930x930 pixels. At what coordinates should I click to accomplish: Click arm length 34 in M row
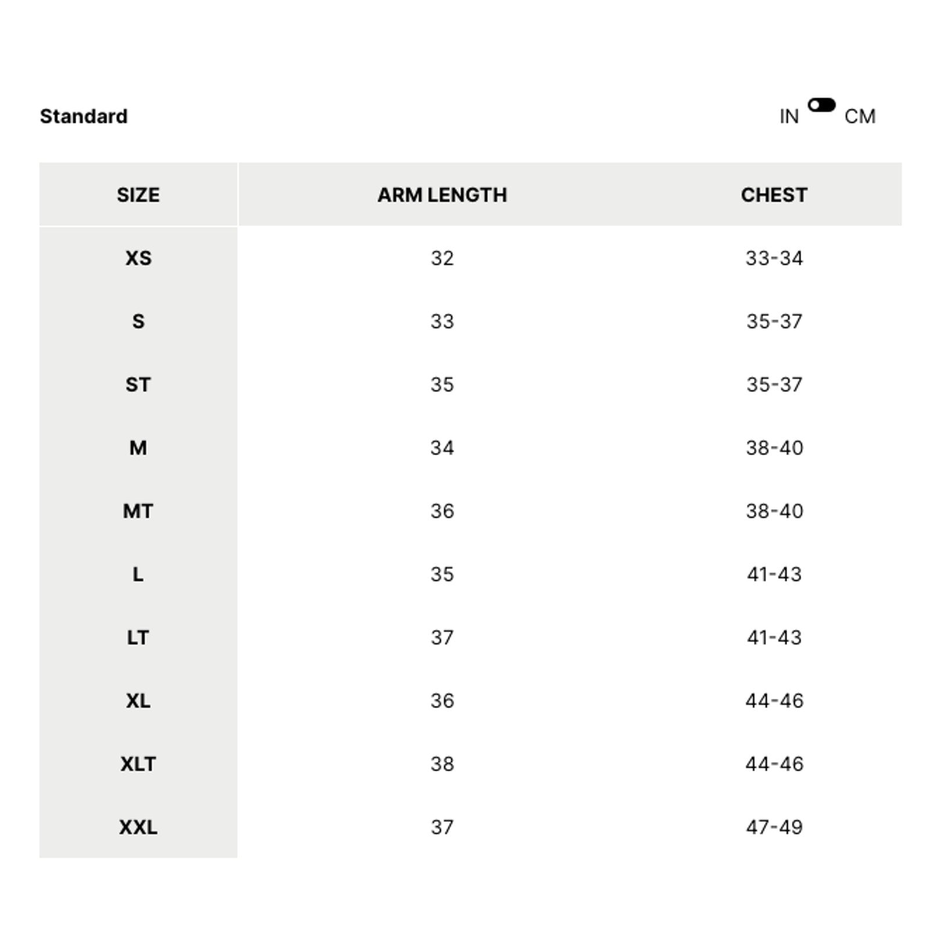[442, 448]
